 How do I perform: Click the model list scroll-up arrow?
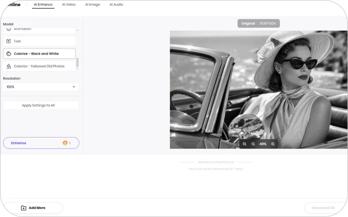point(77,30)
